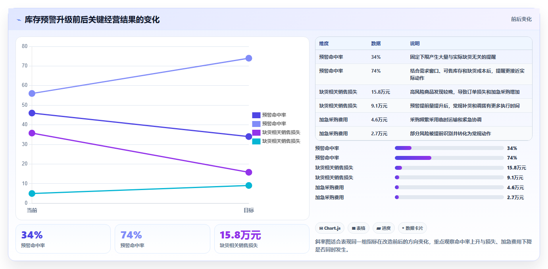Click the 加急采购费用 label beside the 2.7万元 progress bar
Image resolution: width=548 pixels, height=269 pixels.
[329, 198]
